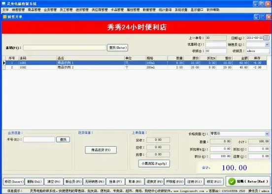
Task: Open the 价格类型 dropdown list
Action: click(267, 133)
